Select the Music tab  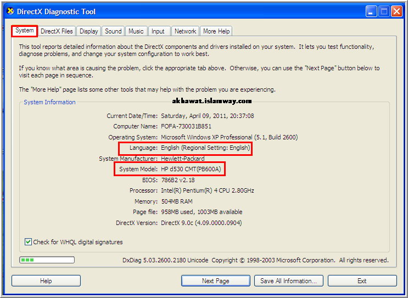[136, 31]
